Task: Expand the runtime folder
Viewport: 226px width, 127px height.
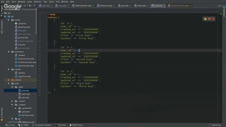Action: click(x=8, y=80)
